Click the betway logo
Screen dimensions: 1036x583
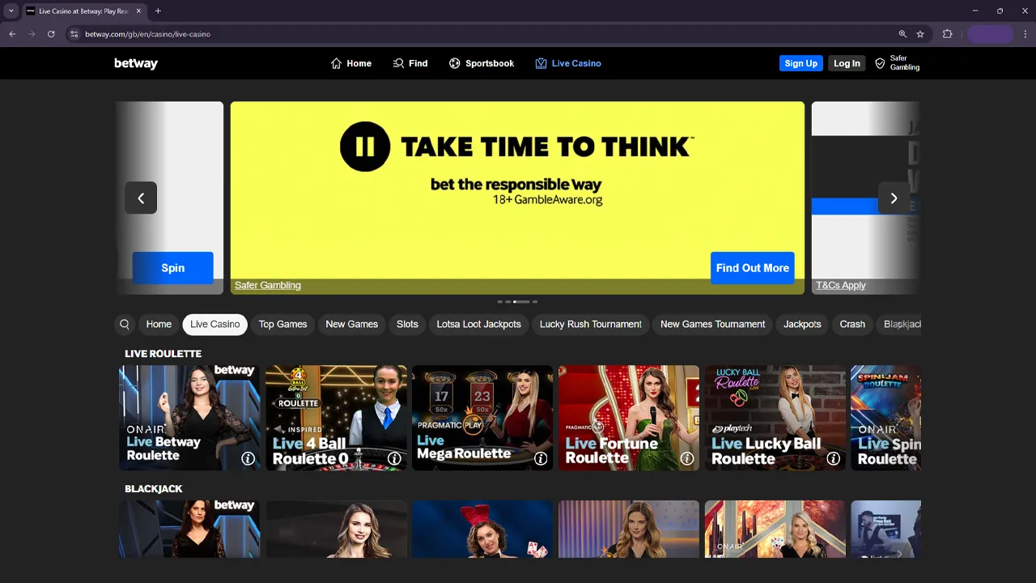coord(136,63)
